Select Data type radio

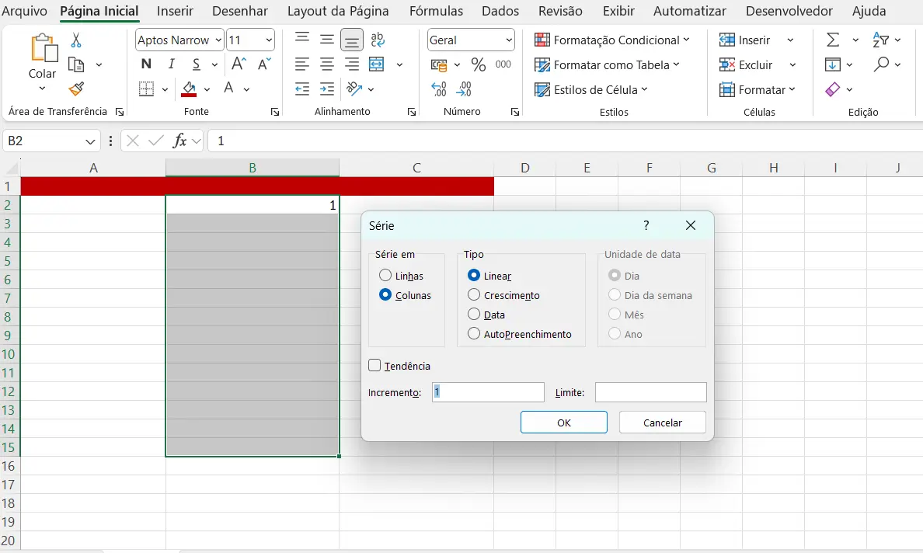click(x=473, y=314)
